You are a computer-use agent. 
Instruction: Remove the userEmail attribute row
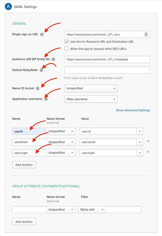click(148, 141)
